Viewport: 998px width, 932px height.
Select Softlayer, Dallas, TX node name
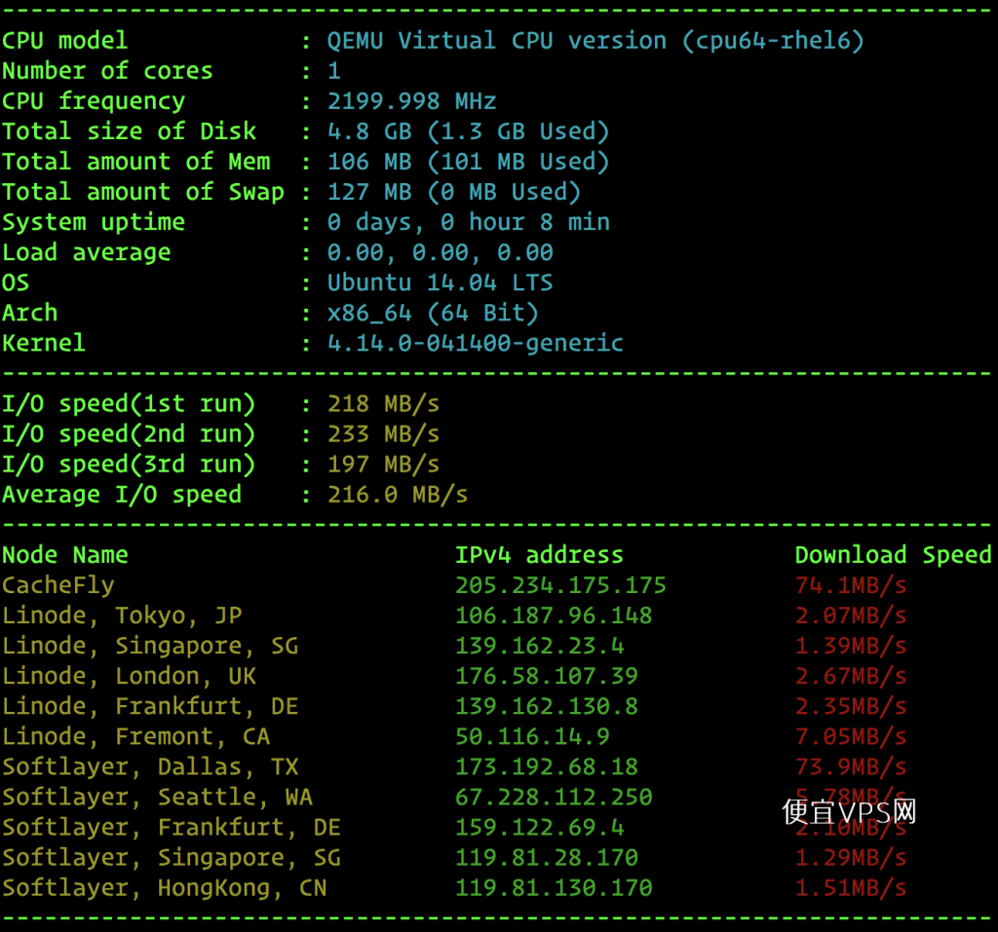150,766
